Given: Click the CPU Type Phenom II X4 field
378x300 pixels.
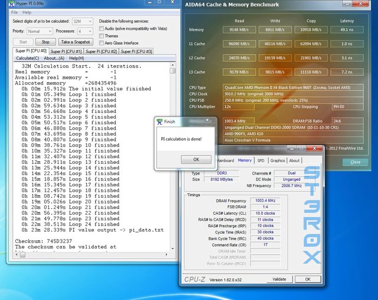Looking at the screenshot, I should point(293,88).
